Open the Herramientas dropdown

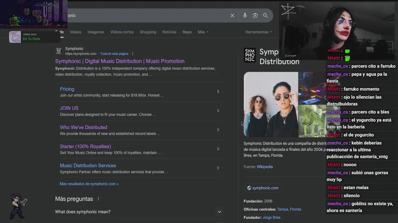click(x=259, y=32)
